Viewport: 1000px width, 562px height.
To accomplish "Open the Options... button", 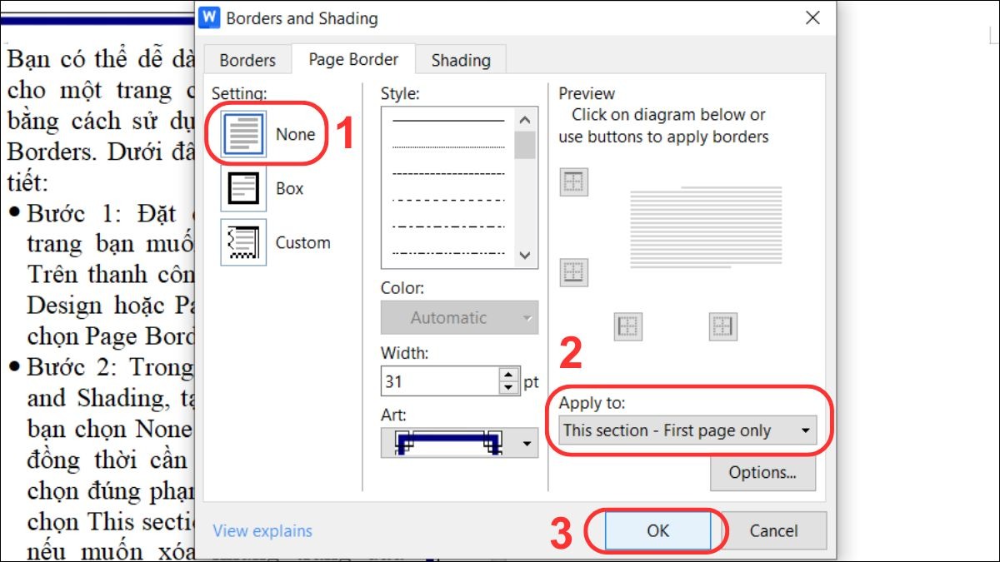I will [762, 473].
